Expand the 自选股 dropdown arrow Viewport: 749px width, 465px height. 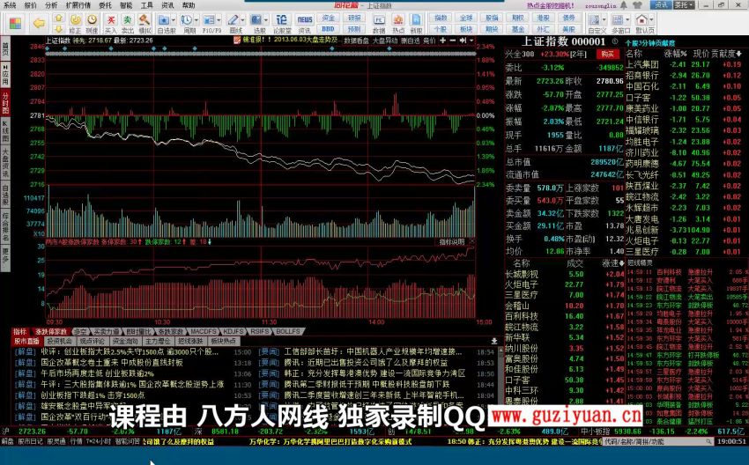coord(174,20)
